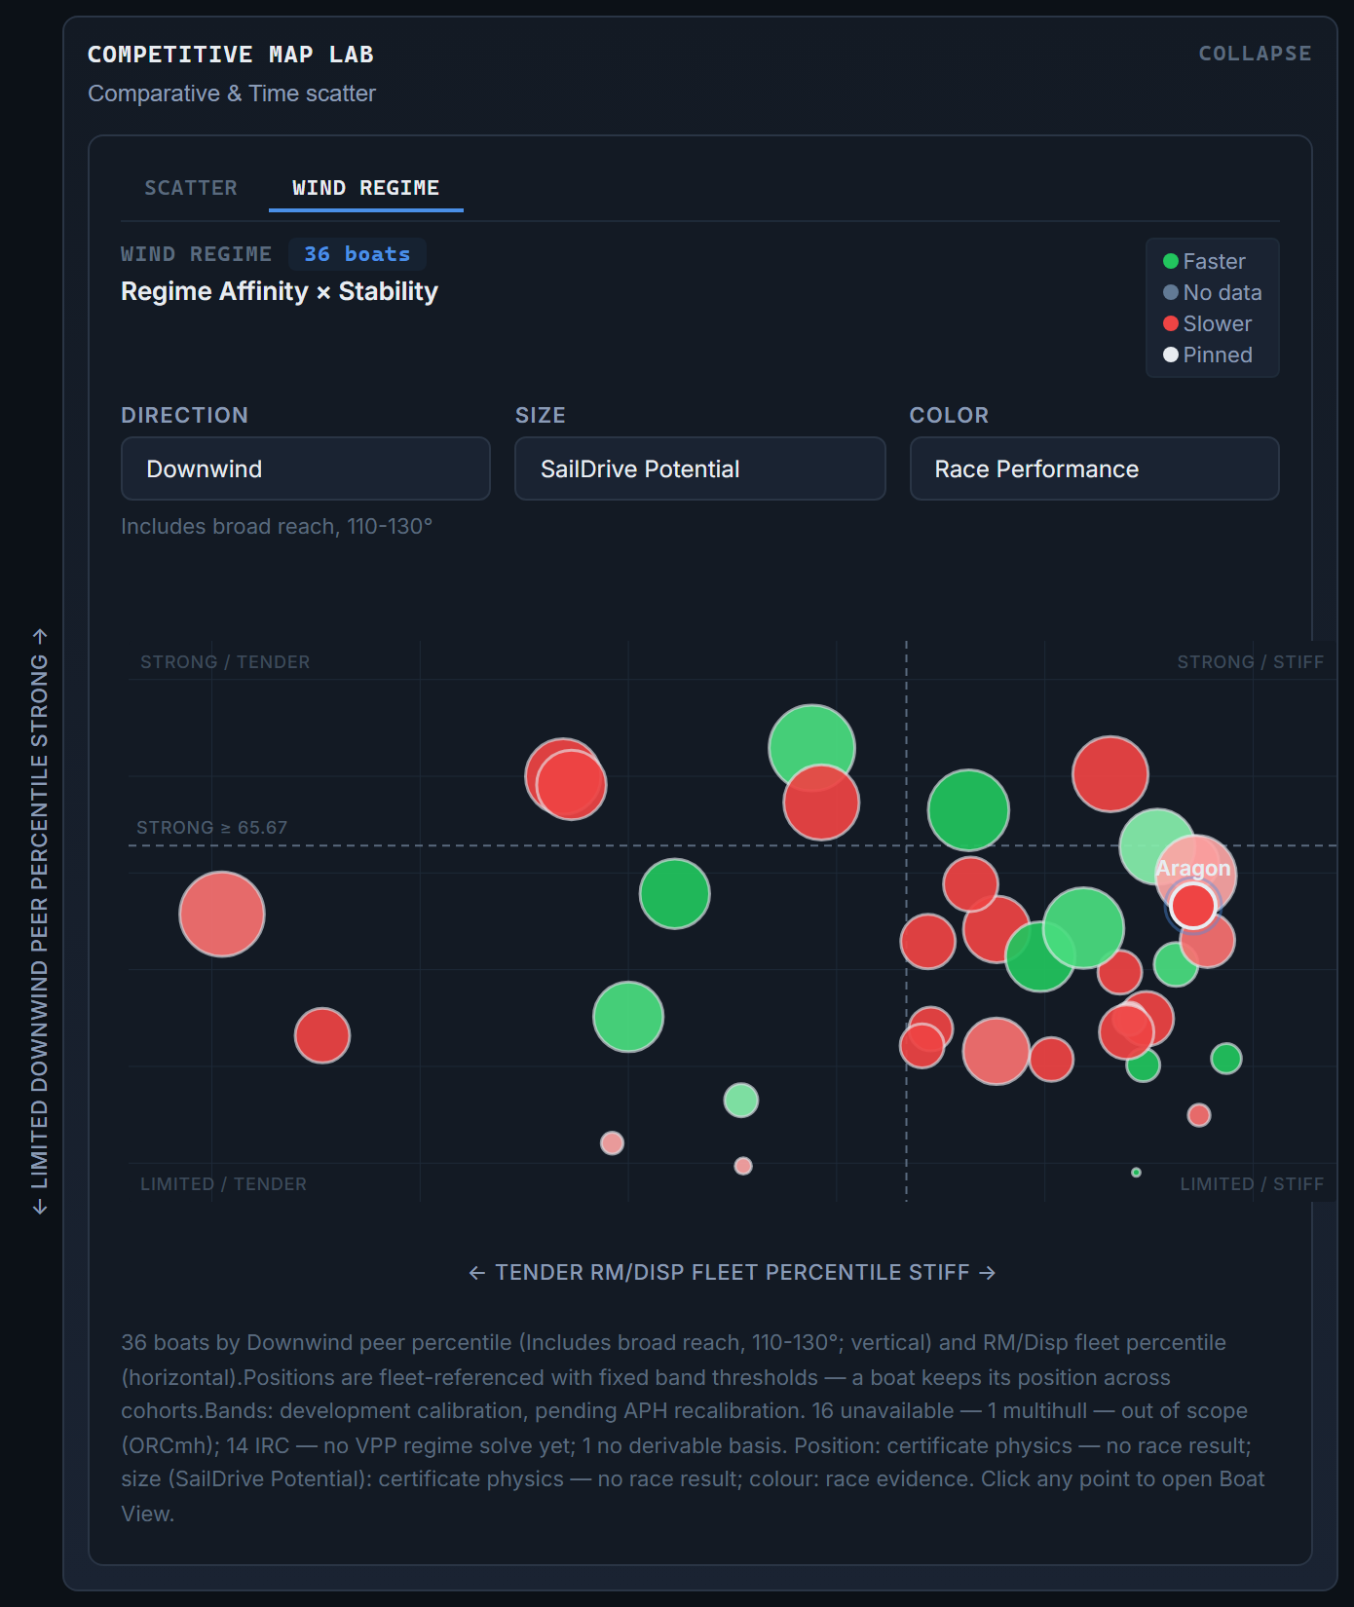This screenshot has height=1607, width=1354.
Task: Select the Wind Regime tab
Action: click(x=366, y=188)
